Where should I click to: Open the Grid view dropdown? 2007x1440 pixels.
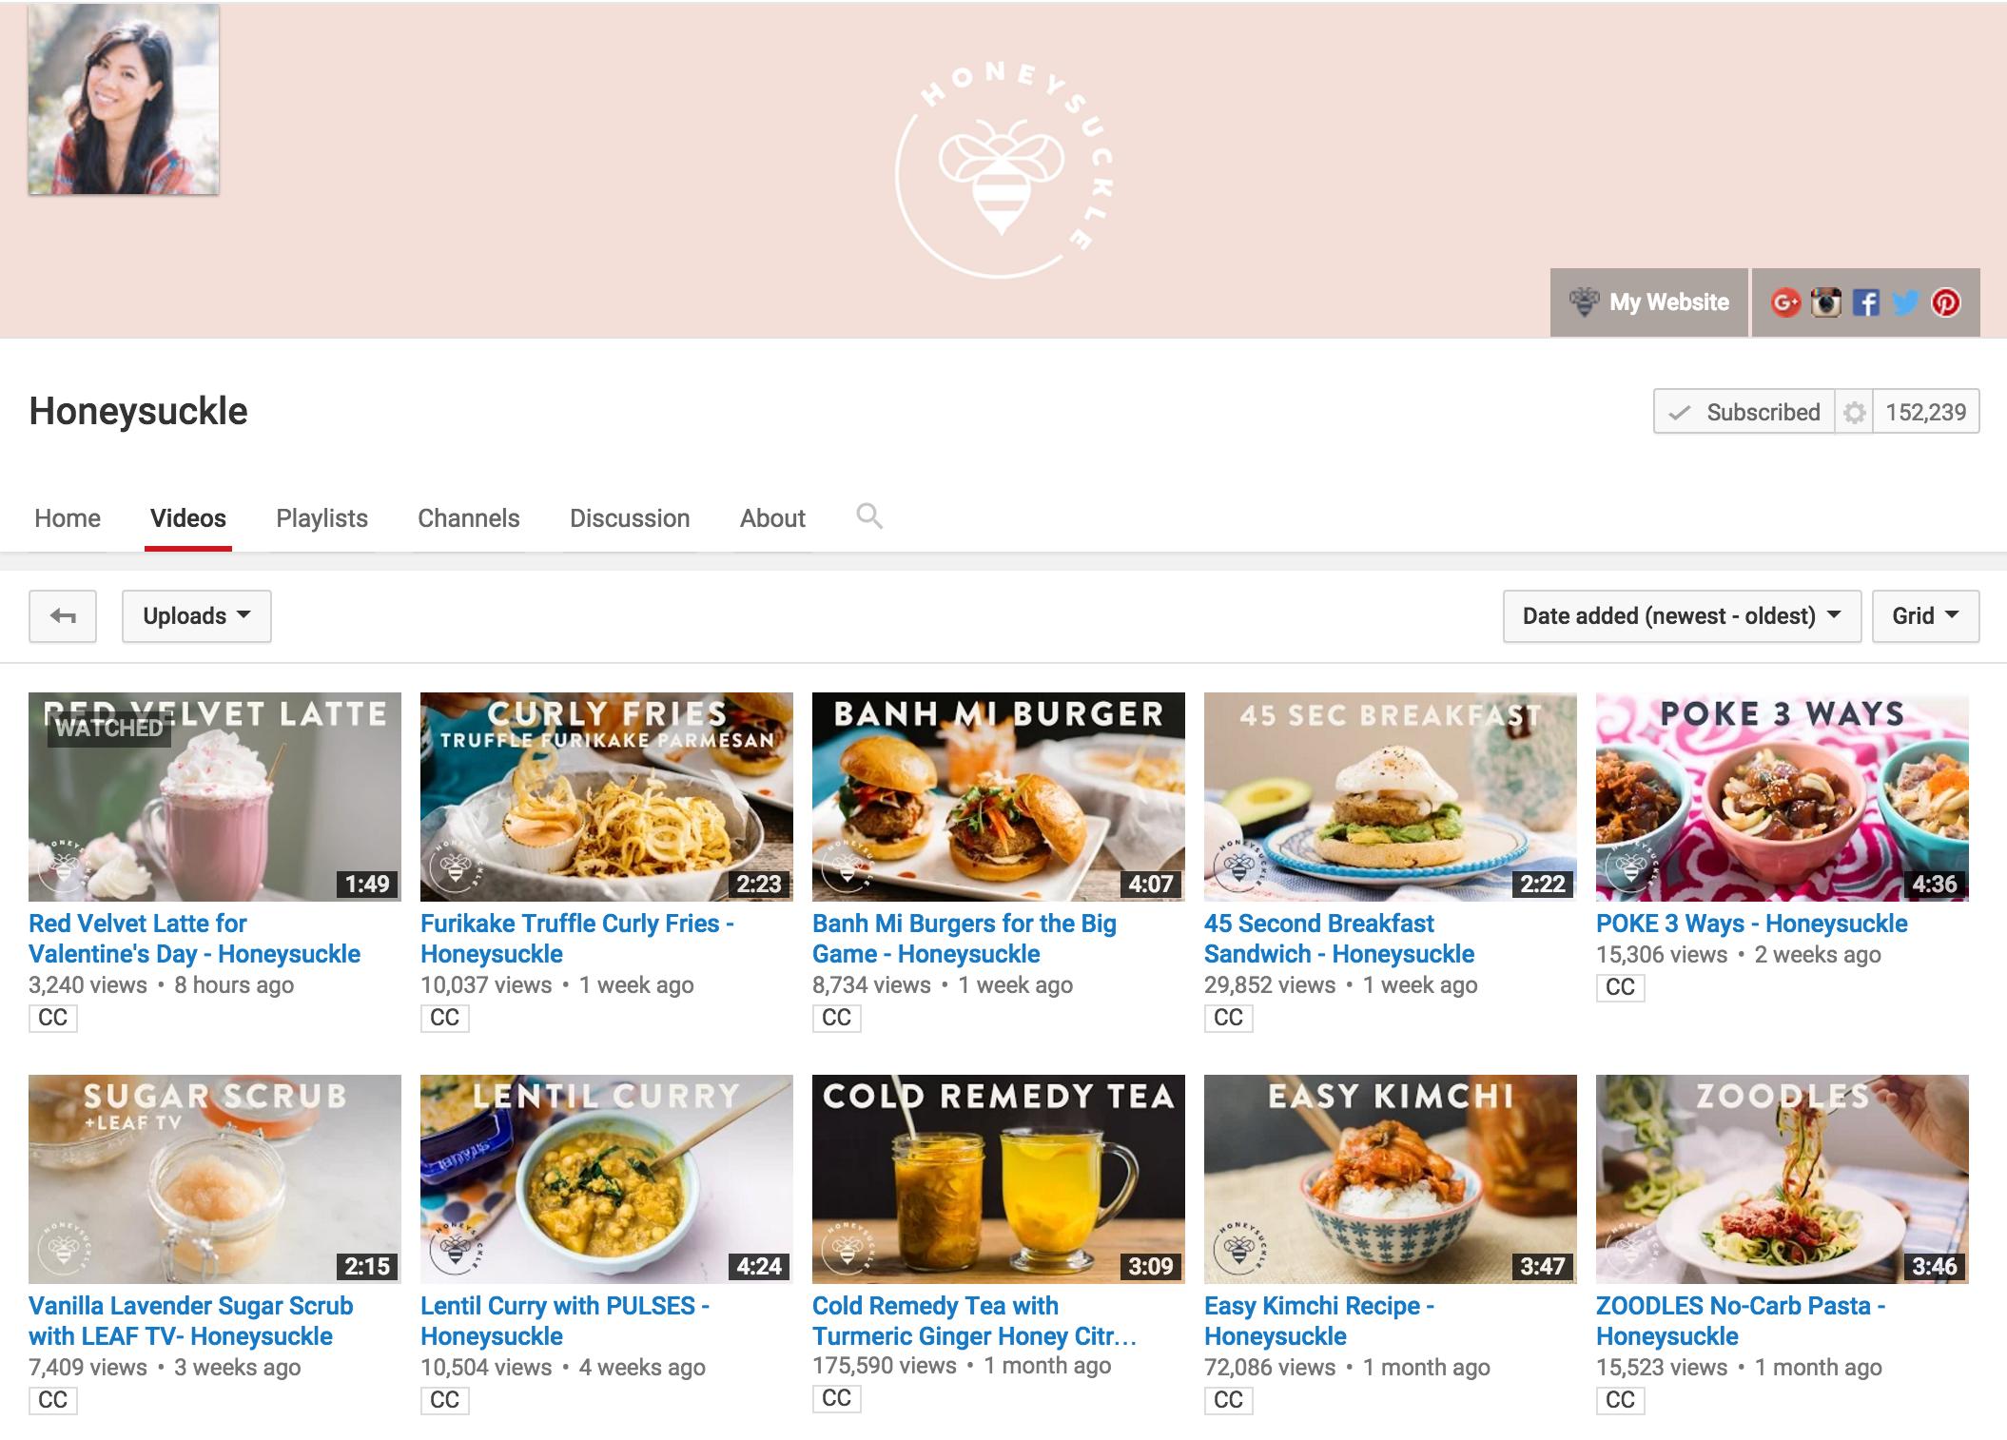coord(1924,616)
